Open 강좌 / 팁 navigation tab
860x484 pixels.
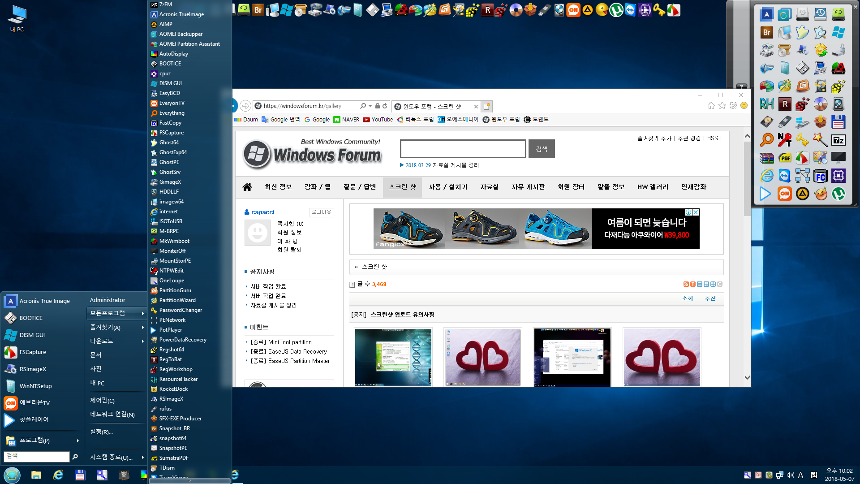(x=318, y=187)
